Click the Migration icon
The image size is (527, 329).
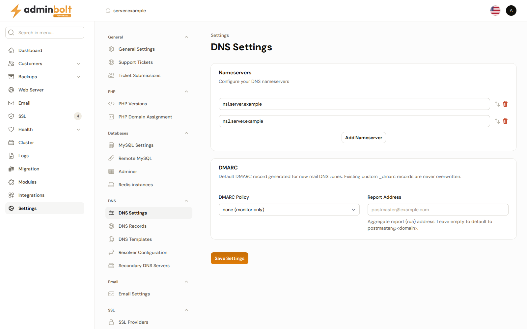11,169
